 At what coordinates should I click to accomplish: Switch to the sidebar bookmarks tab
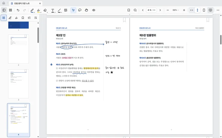pos(23,18)
